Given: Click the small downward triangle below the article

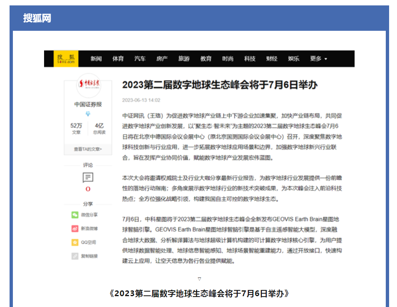Looking at the screenshot, I should coord(199,279).
